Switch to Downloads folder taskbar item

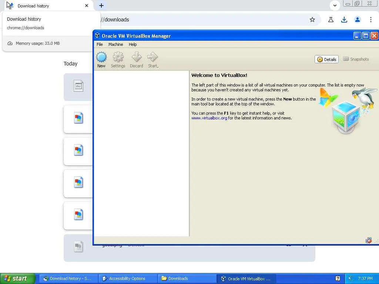pyautogui.click(x=187, y=278)
